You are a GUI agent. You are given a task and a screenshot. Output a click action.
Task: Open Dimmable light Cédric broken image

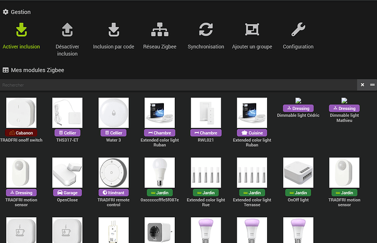tap(298, 100)
